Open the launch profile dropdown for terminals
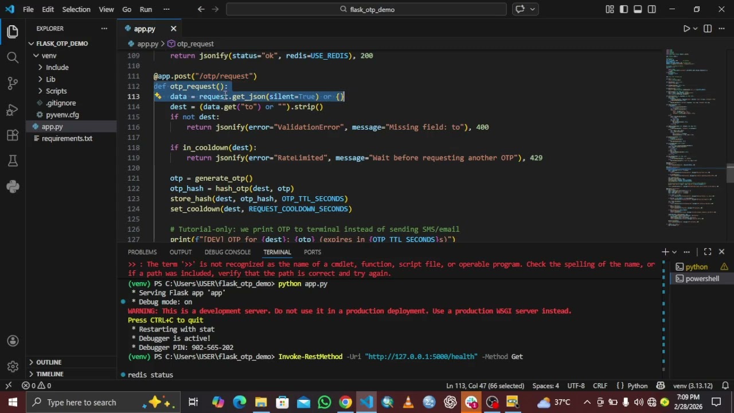Image resolution: width=734 pixels, height=413 pixels. pos(674,252)
